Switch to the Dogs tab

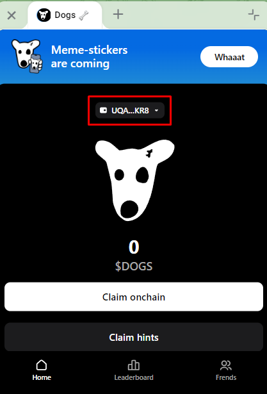pos(65,15)
